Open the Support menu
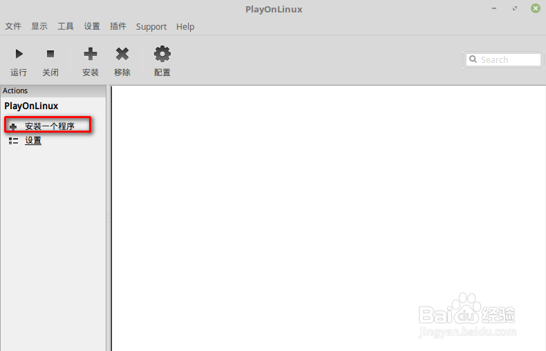The image size is (546, 351). click(151, 27)
